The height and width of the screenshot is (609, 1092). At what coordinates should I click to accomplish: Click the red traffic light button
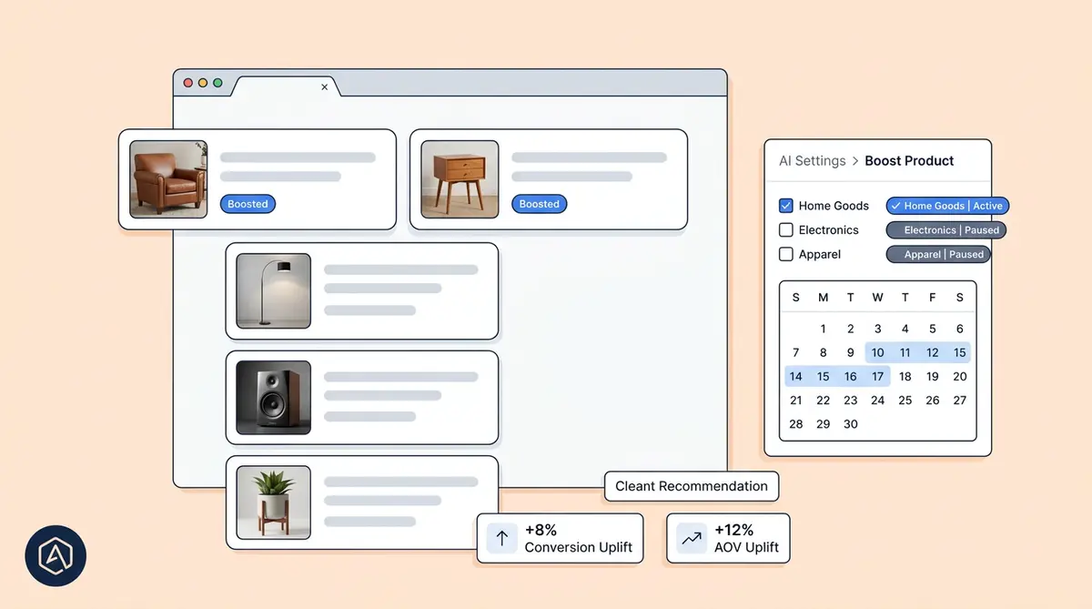click(x=187, y=81)
